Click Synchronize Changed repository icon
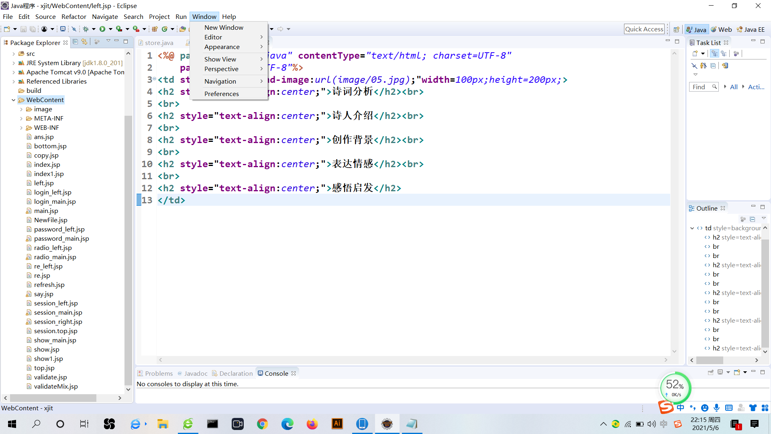The width and height of the screenshot is (771, 434). point(725,66)
